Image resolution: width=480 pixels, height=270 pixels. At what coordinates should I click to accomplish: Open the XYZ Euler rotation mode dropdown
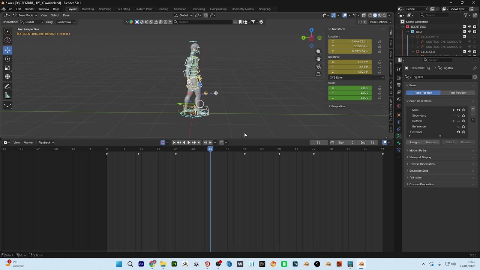(x=357, y=78)
